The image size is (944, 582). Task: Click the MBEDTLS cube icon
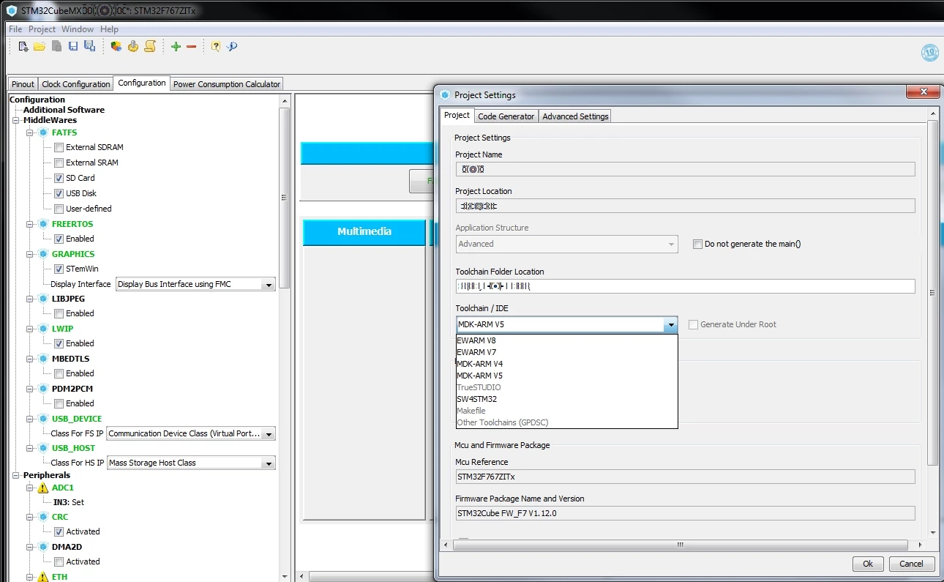[x=43, y=359]
